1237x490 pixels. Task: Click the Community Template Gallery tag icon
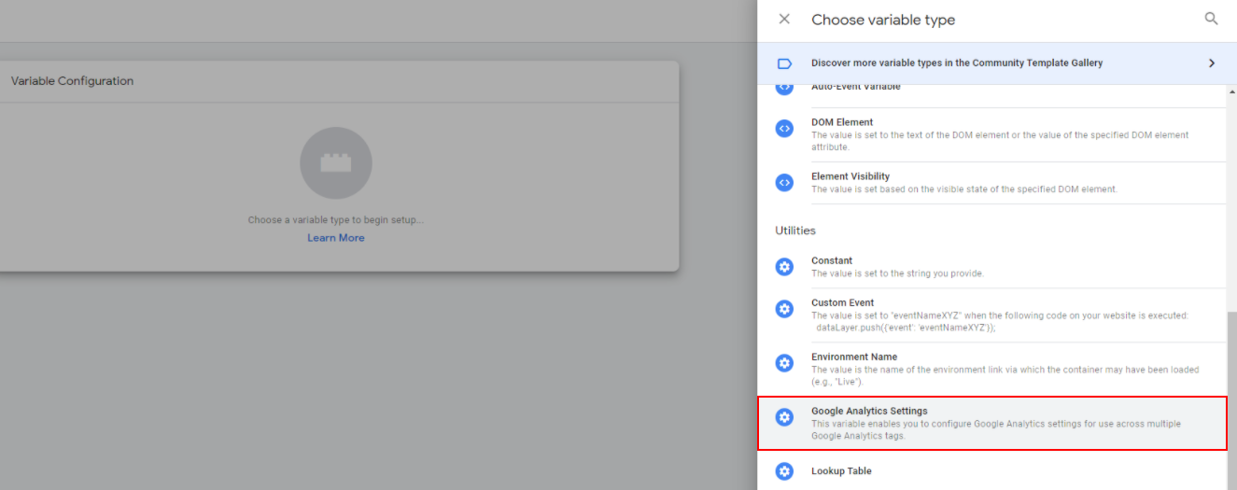tap(784, 63)
